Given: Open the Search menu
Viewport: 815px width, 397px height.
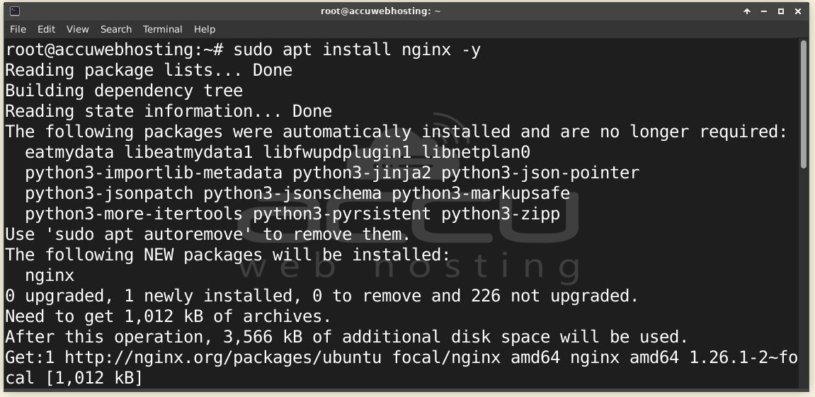Looking at the screenshot, I should coord(116,29).
